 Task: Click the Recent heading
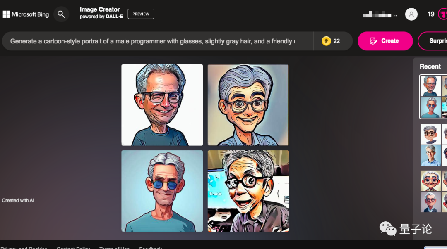pyautogui.click(x=430, y=66)
